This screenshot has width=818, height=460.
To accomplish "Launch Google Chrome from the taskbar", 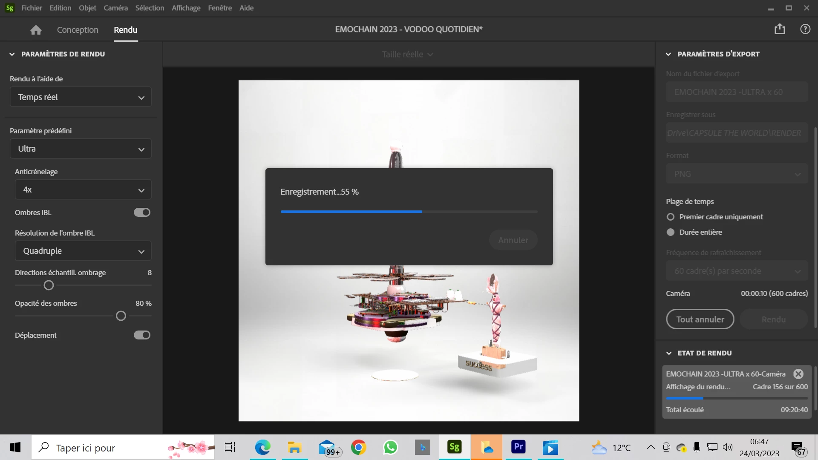I will click(358, 447).
